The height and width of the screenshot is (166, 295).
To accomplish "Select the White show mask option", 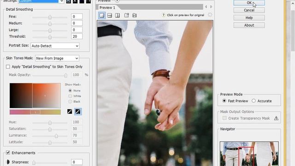I will (x=70, y=96).
